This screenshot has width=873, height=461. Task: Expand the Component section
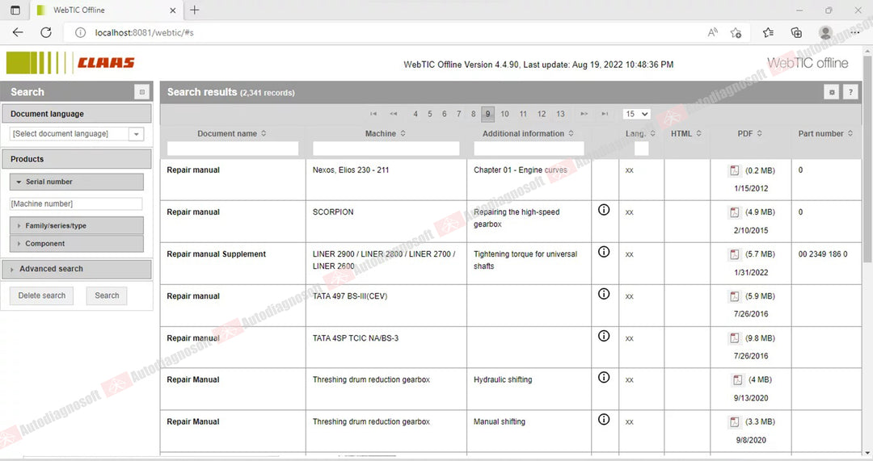tap(76, 244)
